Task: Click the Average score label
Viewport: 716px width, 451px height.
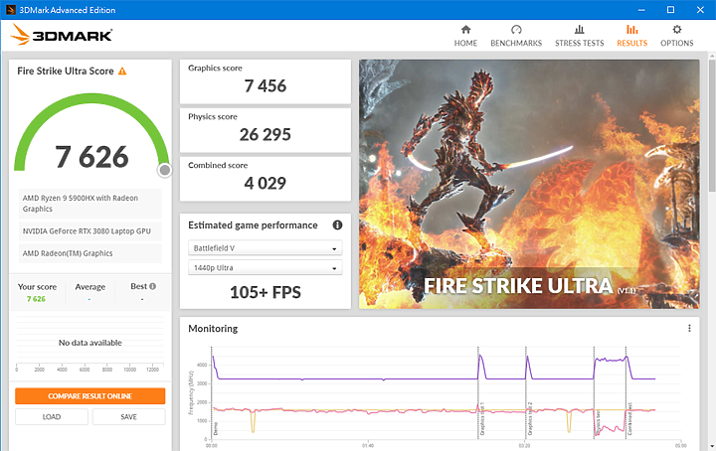Action: click(x=89, y=287)
